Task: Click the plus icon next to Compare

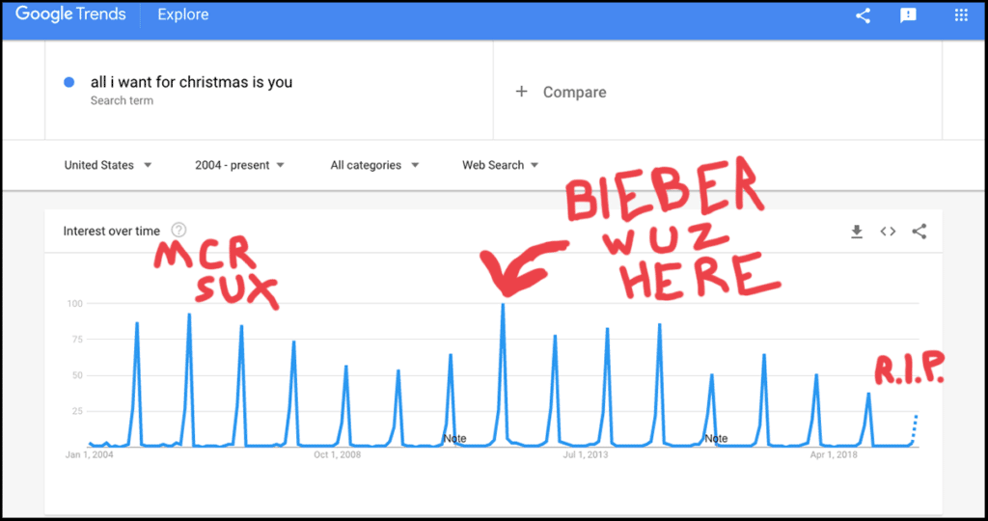Action: click(521, 92)
